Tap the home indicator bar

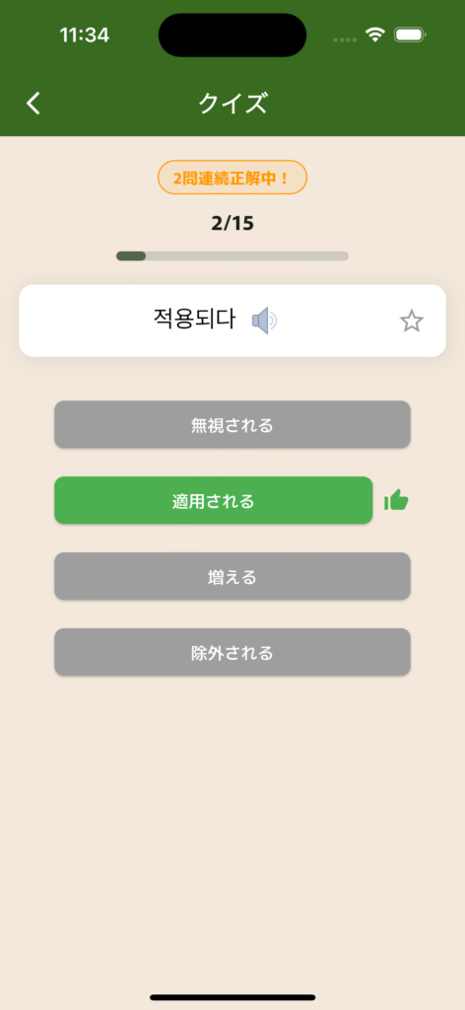point(232,997)
